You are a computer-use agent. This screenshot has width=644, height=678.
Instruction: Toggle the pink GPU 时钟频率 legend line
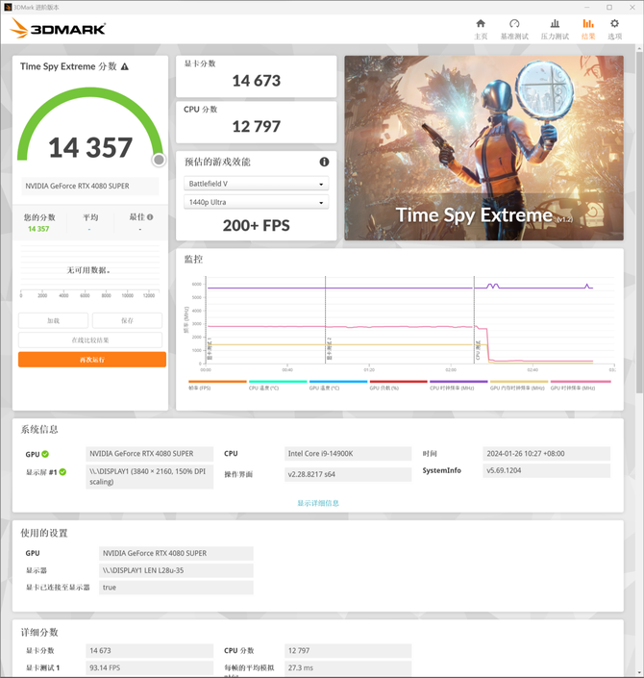581,382
